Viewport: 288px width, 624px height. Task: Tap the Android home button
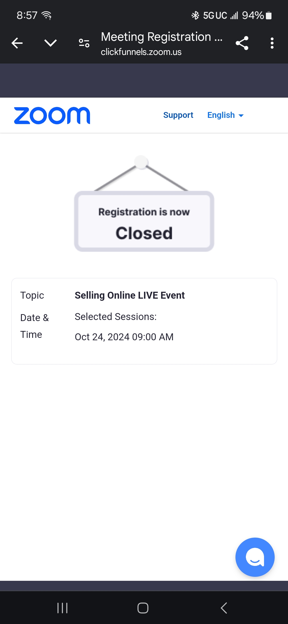[x=143, y=608]
